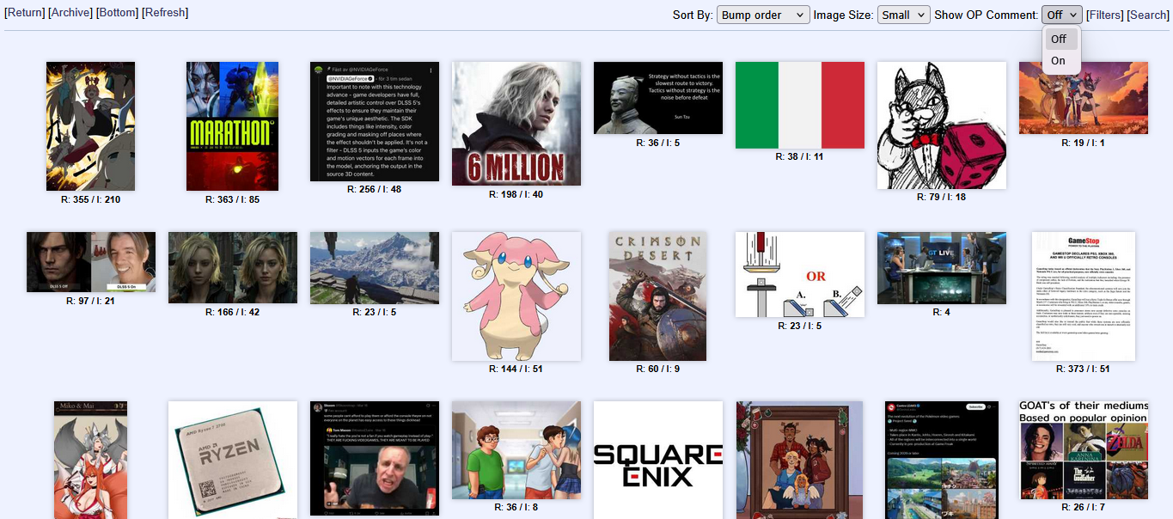The image size is (1173, 519).
Task: Open the Archive link
Action: coord(70,13)
